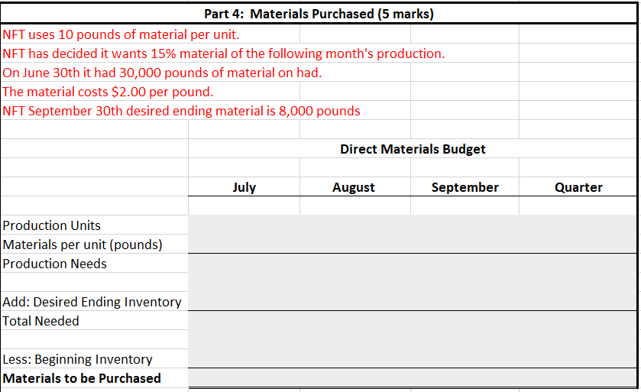
Task: Click Quarter cell in Materials to be Purchased row
Action: (578, 377)
